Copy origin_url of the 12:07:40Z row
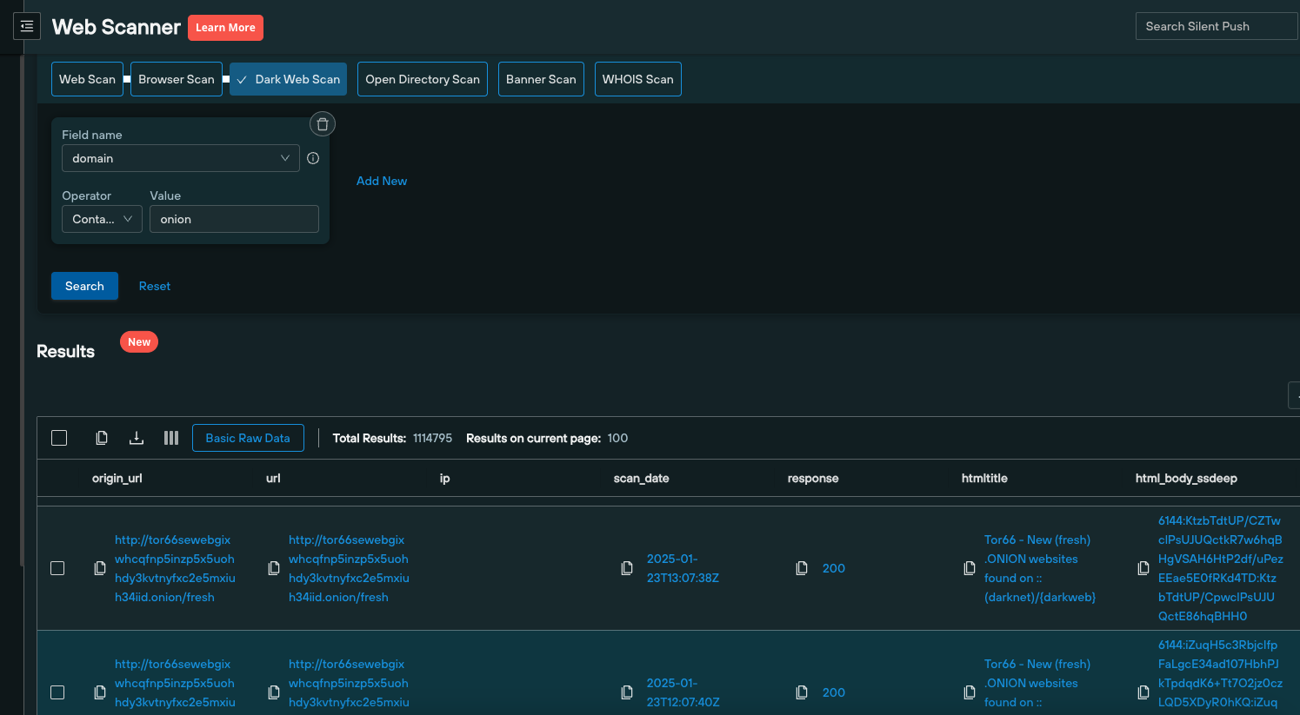The image size is (1300, 715). pyautogui.click(x=100, y=692)
